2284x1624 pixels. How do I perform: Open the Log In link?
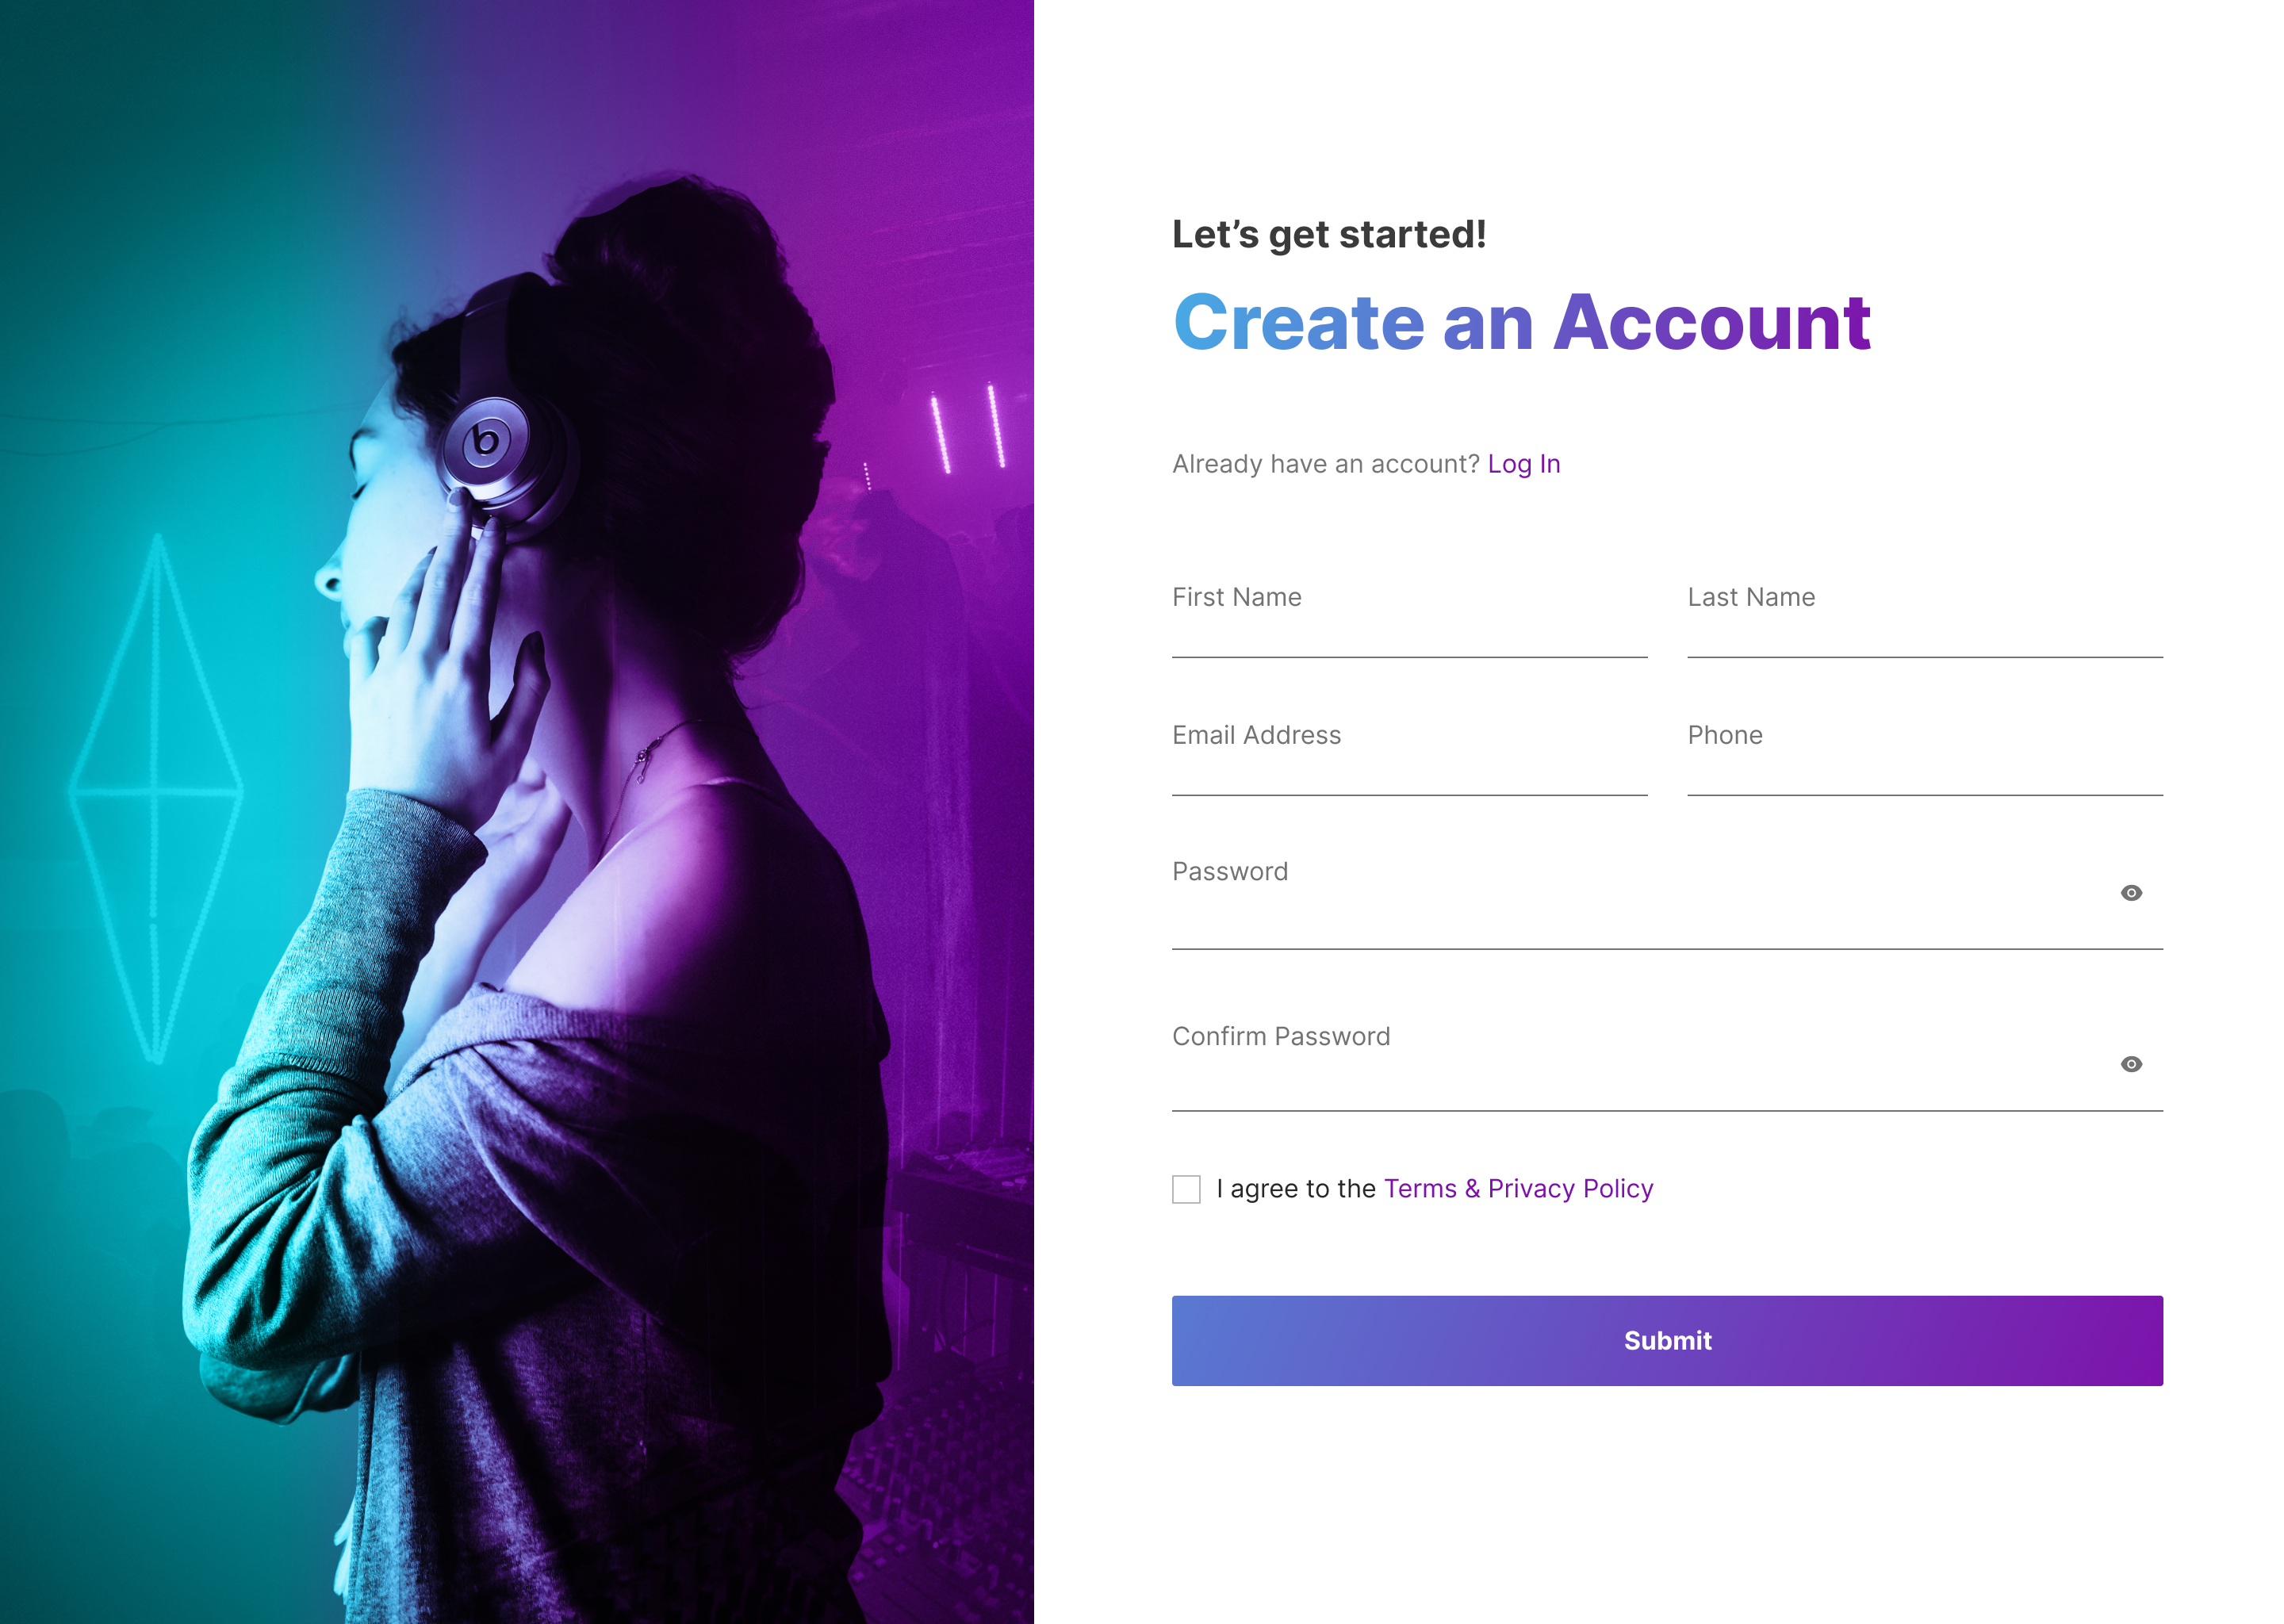click(x=1524, y=464)
